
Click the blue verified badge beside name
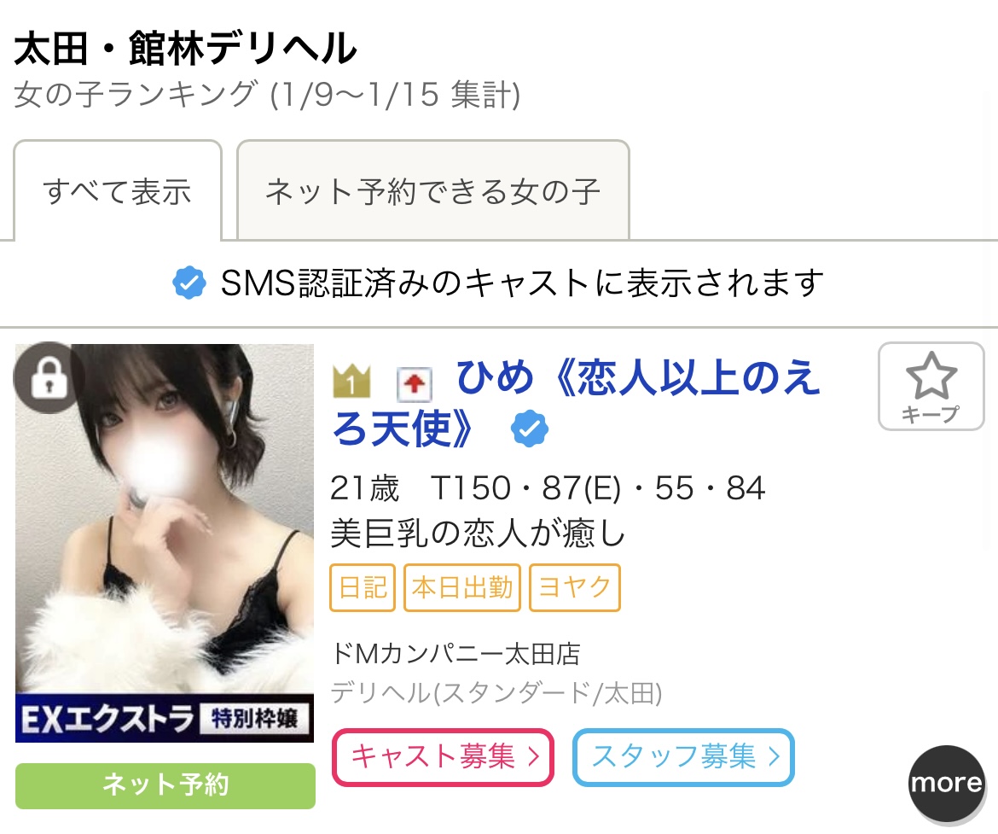(x=530, y=429)
